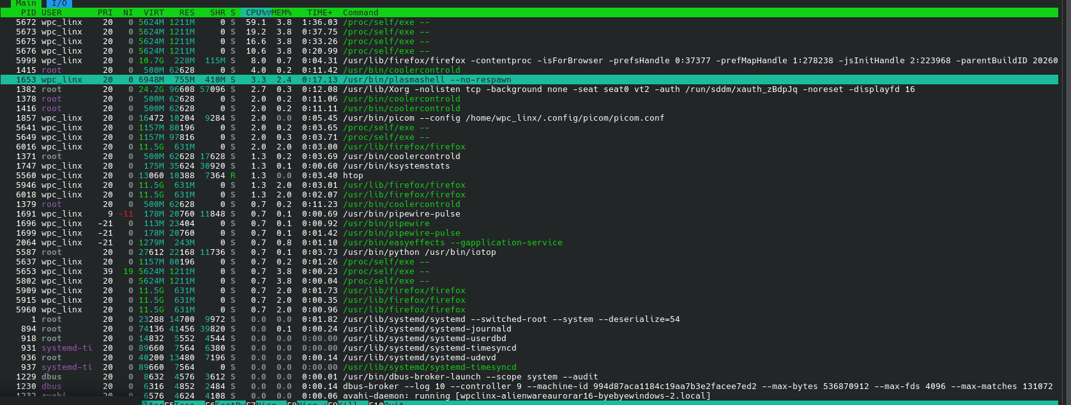Open the I/O tab
The width and height of the screenshot is (1071, 405).
click(x=59, y=3)
